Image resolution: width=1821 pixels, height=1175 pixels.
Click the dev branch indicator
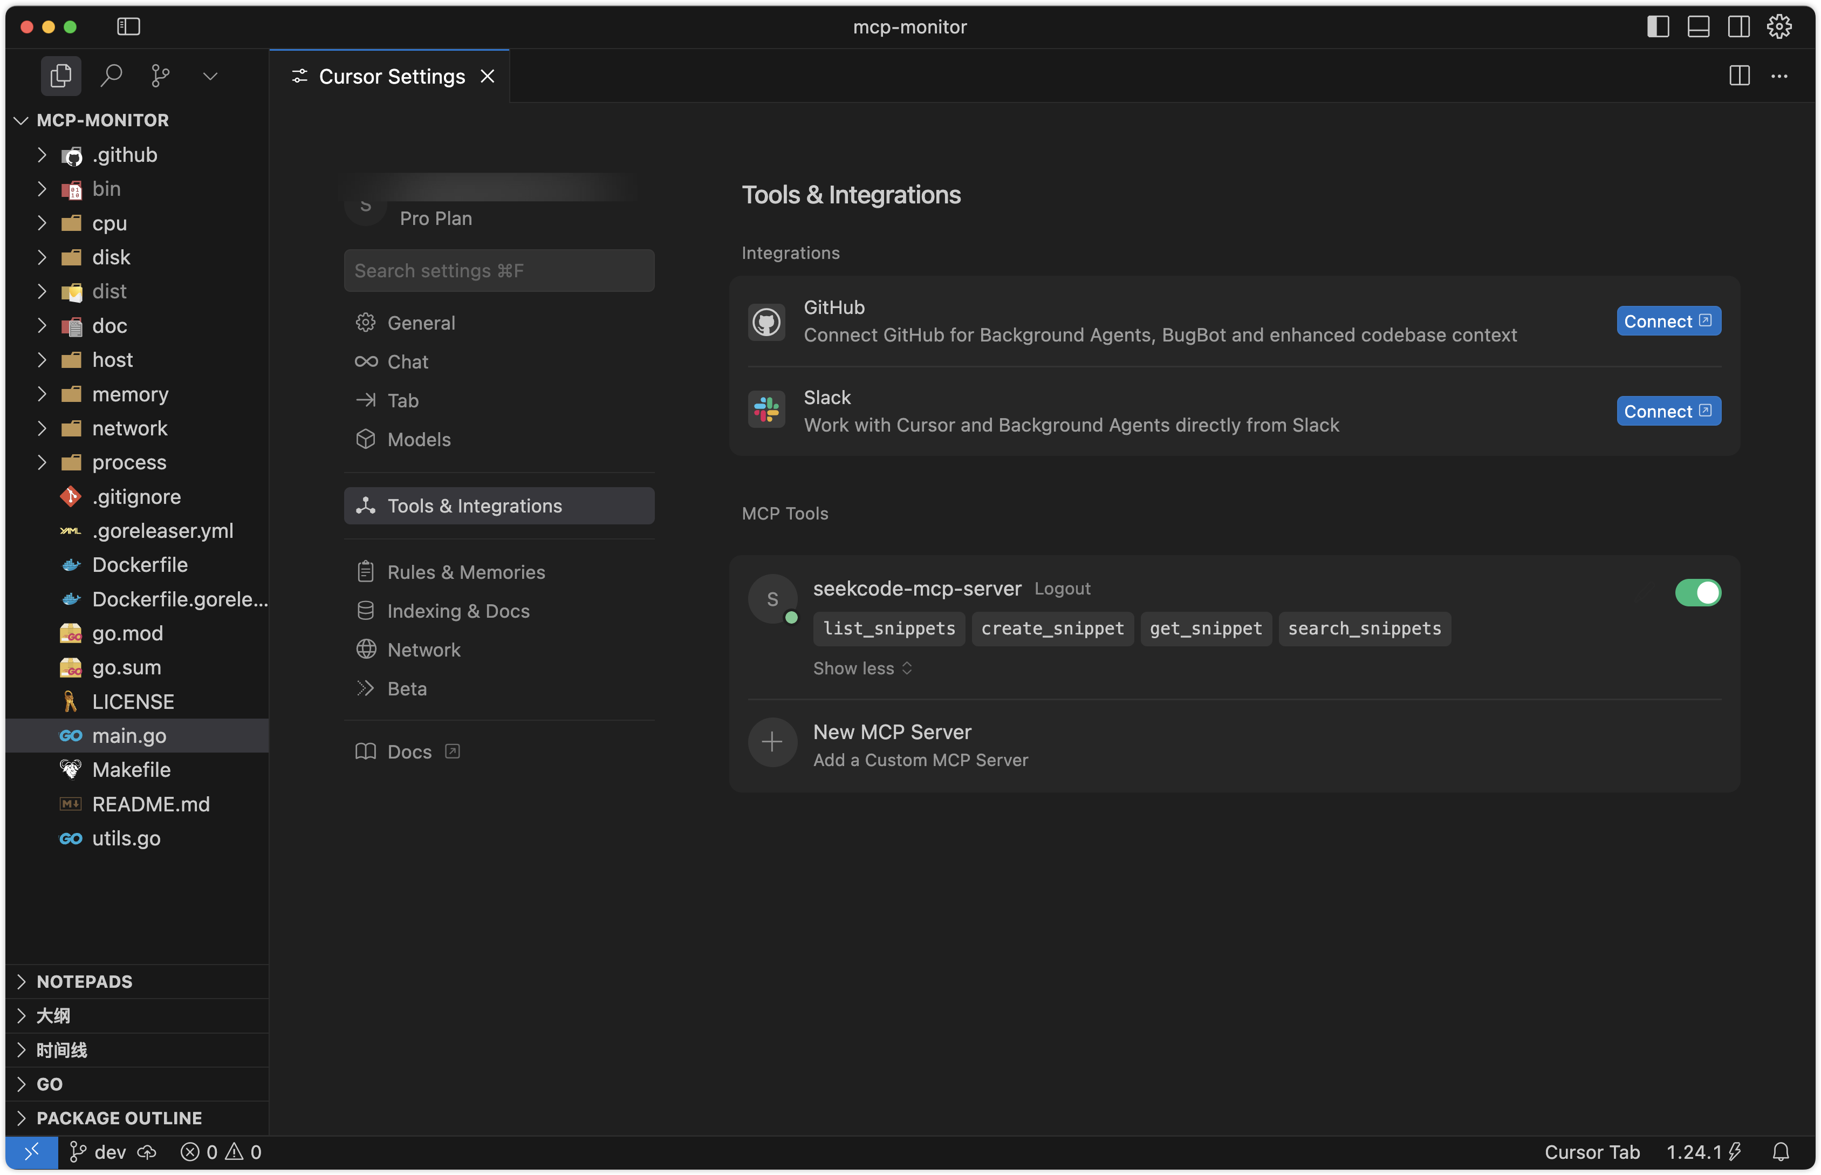point(98,1153)
